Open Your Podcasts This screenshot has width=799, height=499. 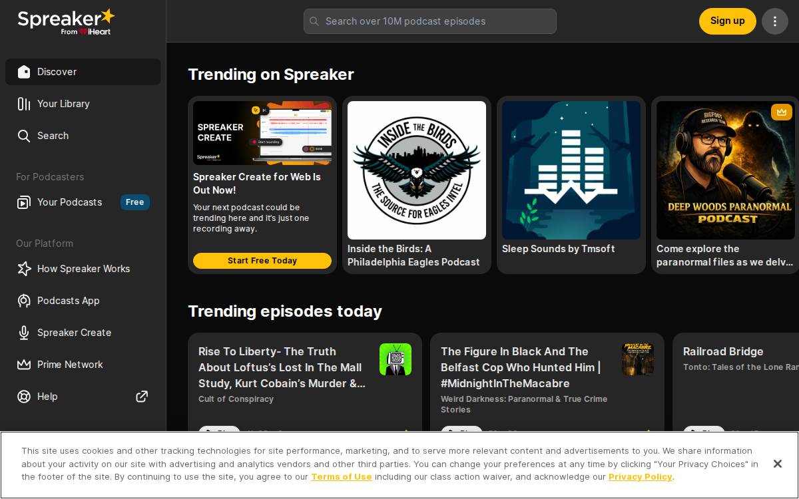pos(83,202)
